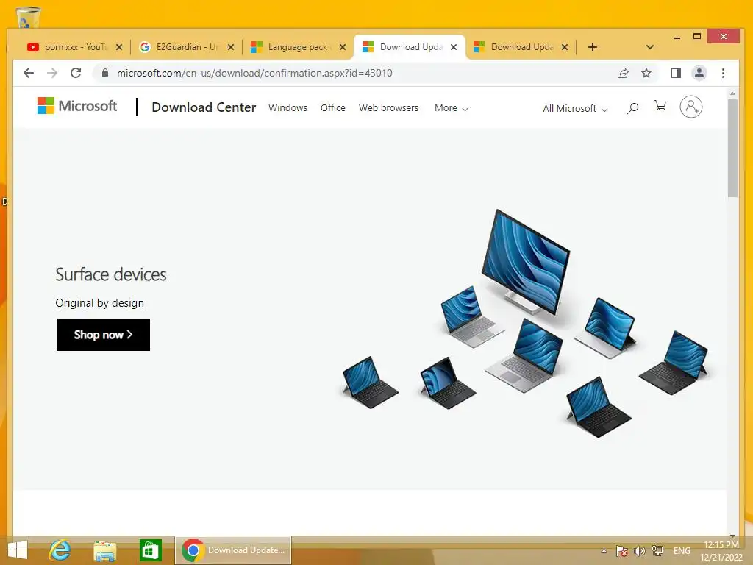This screenshot has width=753, height=565.
Task: Open the Windows Start button
Action: (x=18, y=550)
